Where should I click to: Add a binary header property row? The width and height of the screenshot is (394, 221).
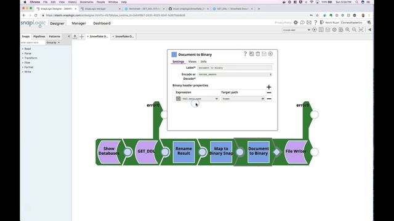tap(269, 87)
